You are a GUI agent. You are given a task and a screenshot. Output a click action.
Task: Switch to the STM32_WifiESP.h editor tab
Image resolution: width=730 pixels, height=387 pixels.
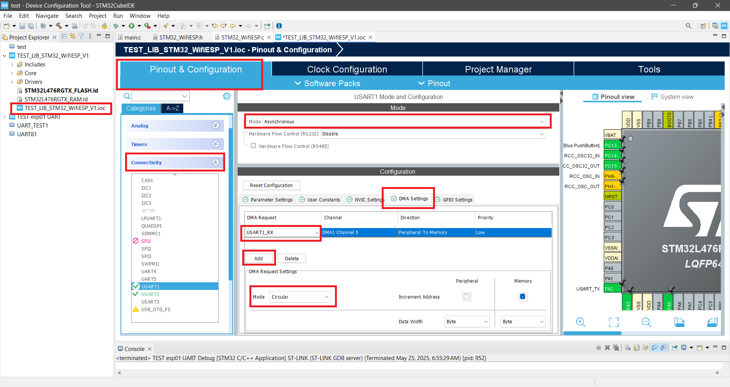click(178, 37)
